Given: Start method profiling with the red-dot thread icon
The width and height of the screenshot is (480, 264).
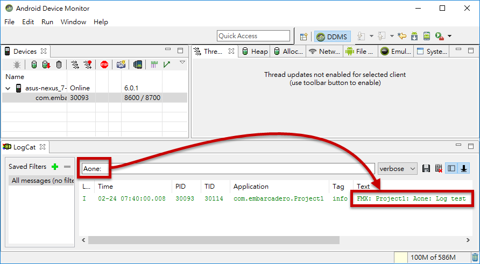Looking at the screenshot, I should pos(88,65).
